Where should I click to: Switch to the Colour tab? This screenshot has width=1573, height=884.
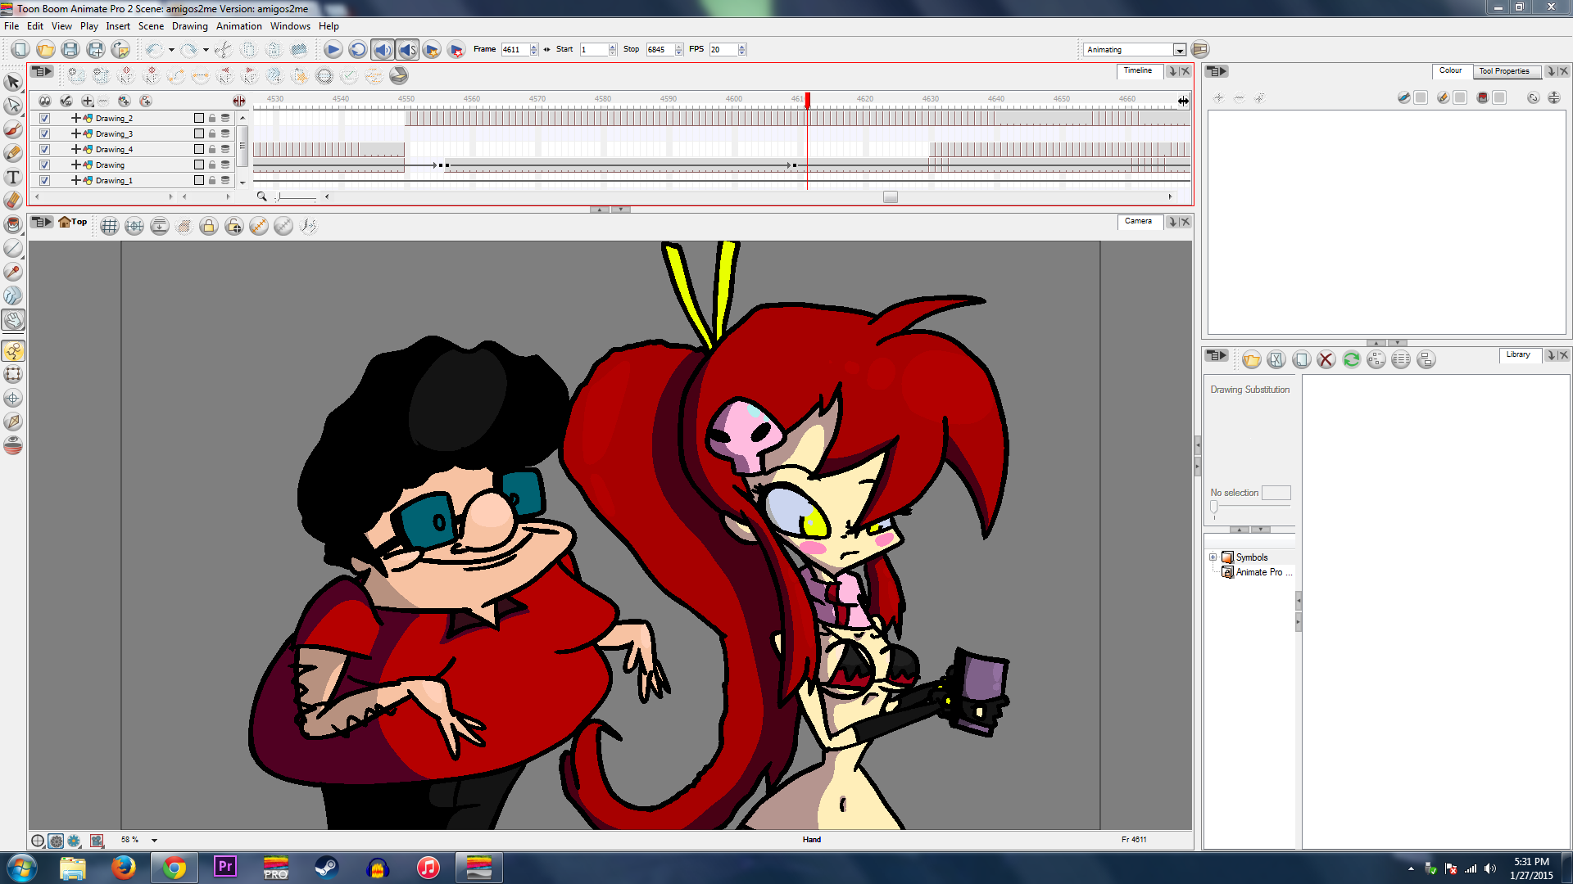tap(1450, 70)
